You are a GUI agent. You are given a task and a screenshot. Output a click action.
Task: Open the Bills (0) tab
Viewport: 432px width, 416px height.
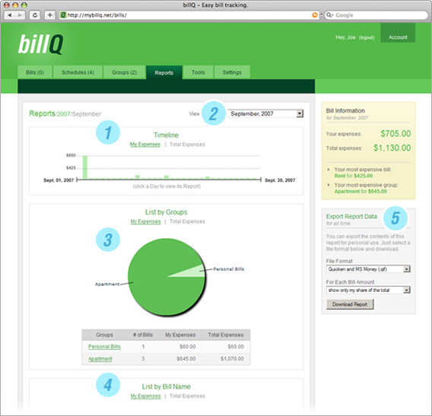(35, 72)
